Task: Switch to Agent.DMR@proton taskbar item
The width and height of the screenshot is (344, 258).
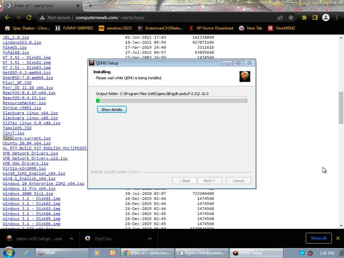Action: [x=202, y=253]
